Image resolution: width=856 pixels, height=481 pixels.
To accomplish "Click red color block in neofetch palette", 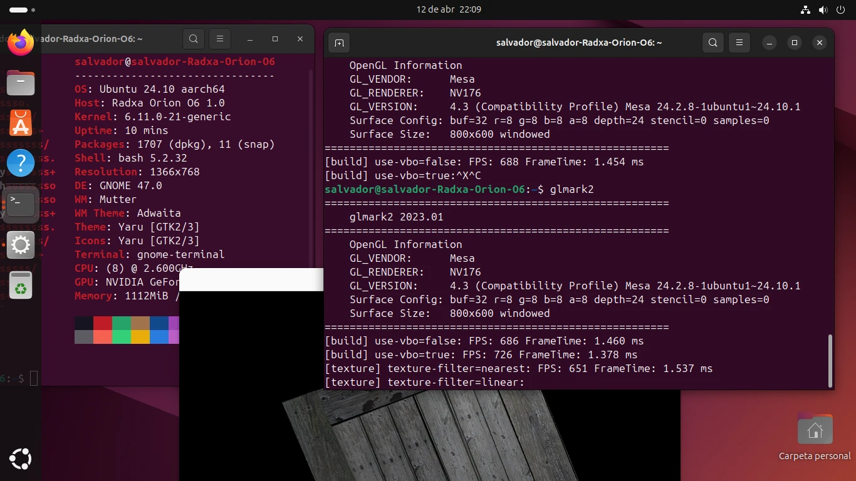I will 103,323.
